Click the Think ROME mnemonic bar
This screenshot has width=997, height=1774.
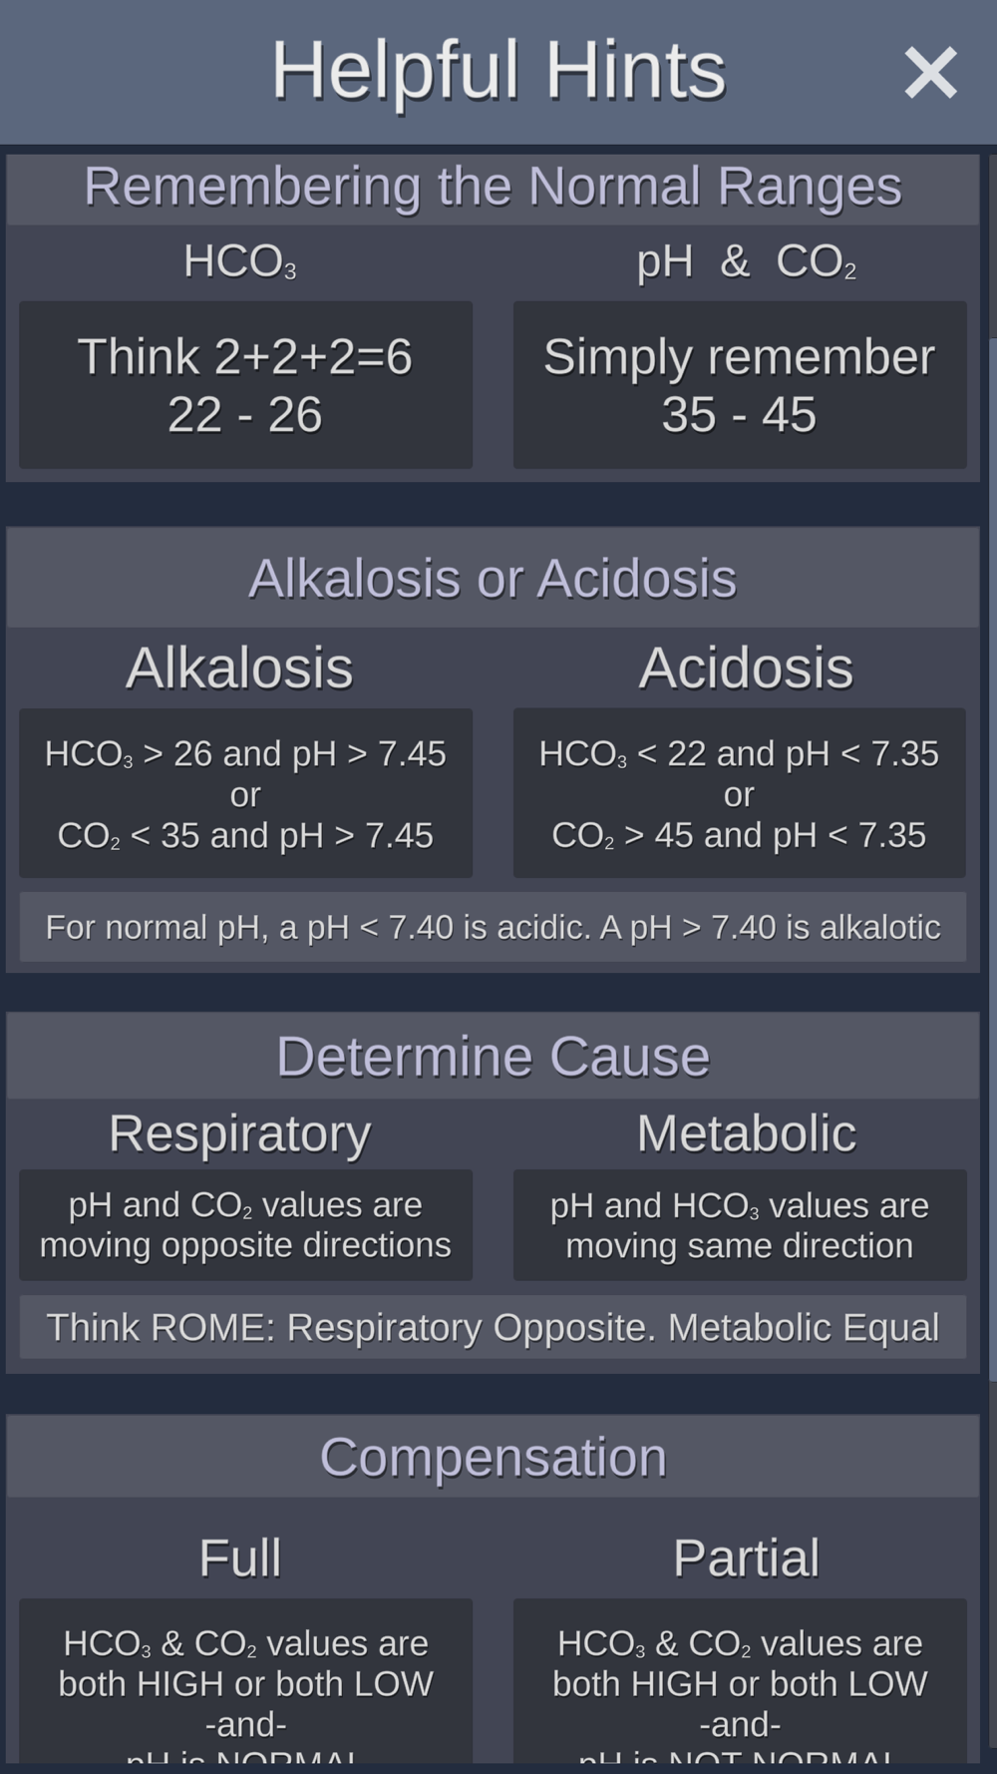[x=493, y=1327]
